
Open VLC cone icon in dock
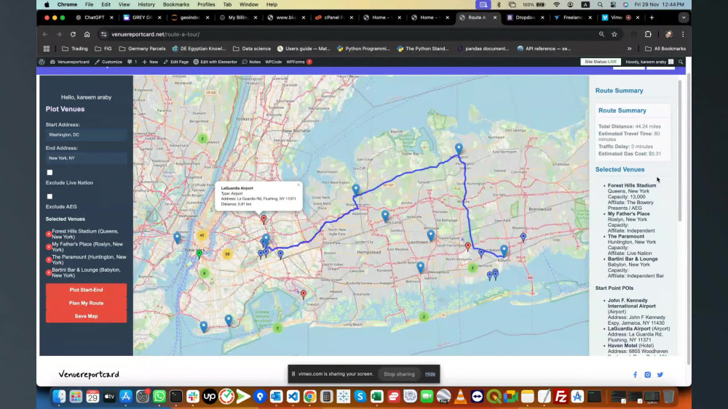460,397
